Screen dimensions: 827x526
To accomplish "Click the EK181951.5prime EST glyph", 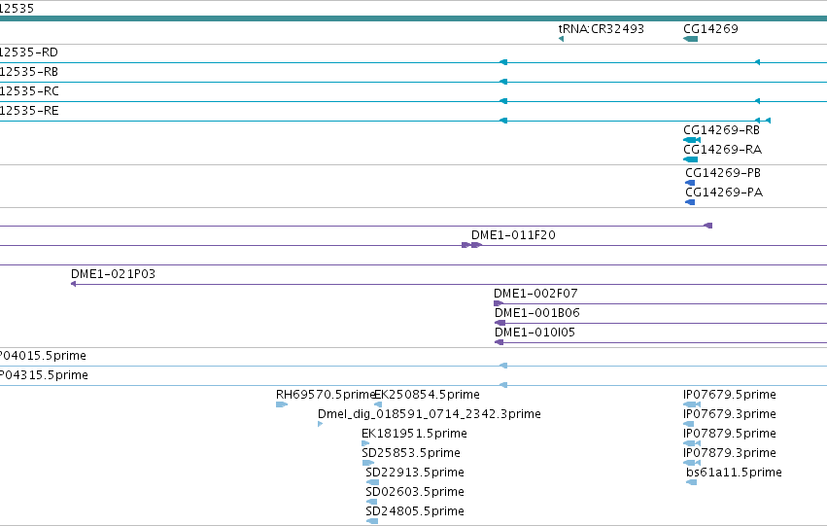I will coord(365,443).
